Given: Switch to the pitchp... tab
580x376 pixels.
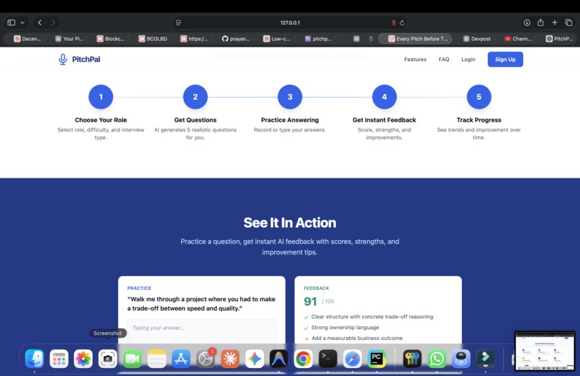Looking at the screenshot, I should pyautogui.click(x=318, y=38).
